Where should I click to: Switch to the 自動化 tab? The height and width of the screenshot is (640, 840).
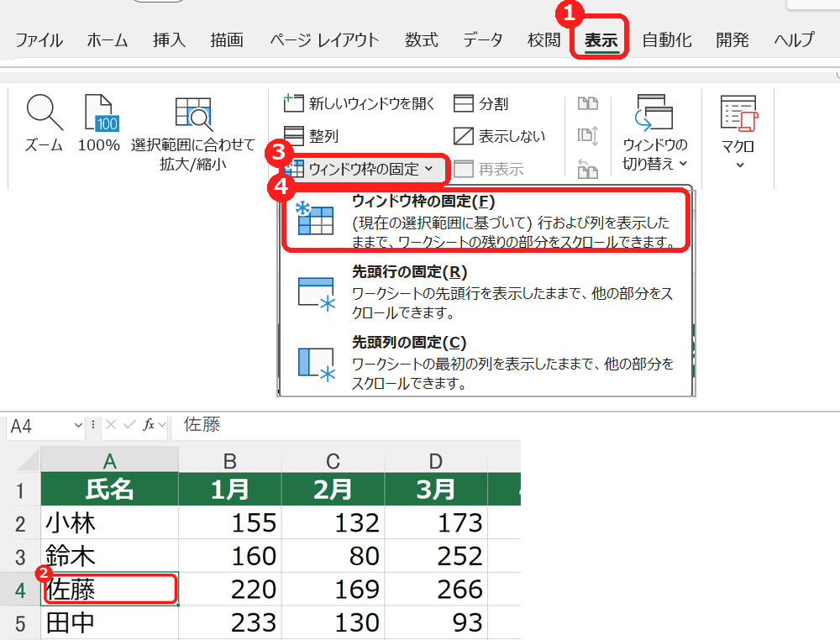(x=667, y=40)
